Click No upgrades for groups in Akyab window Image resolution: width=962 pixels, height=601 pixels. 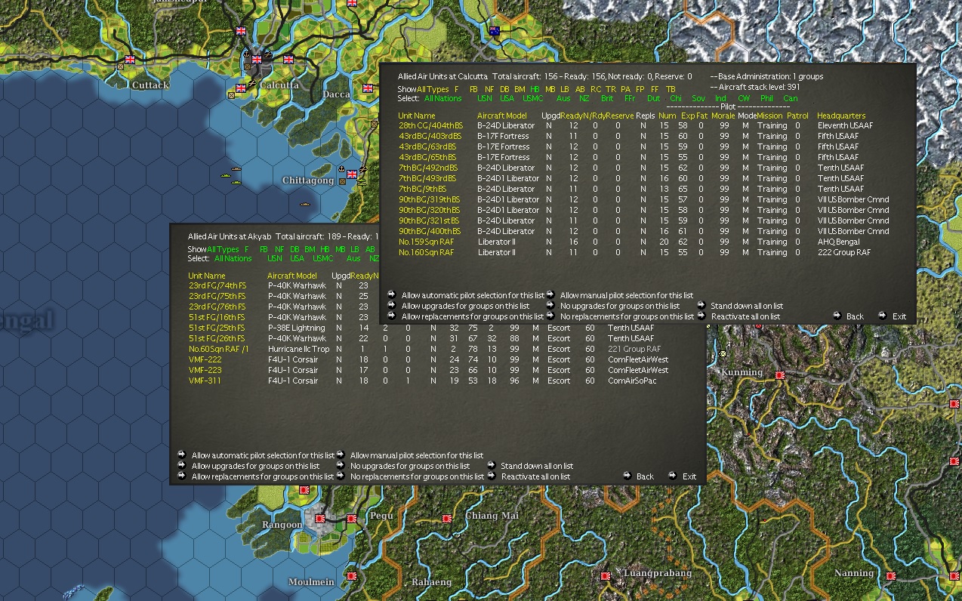pos(410,466)
